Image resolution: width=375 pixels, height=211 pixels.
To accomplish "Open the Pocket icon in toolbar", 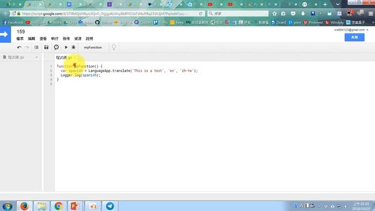I will [x=293, y=13].
